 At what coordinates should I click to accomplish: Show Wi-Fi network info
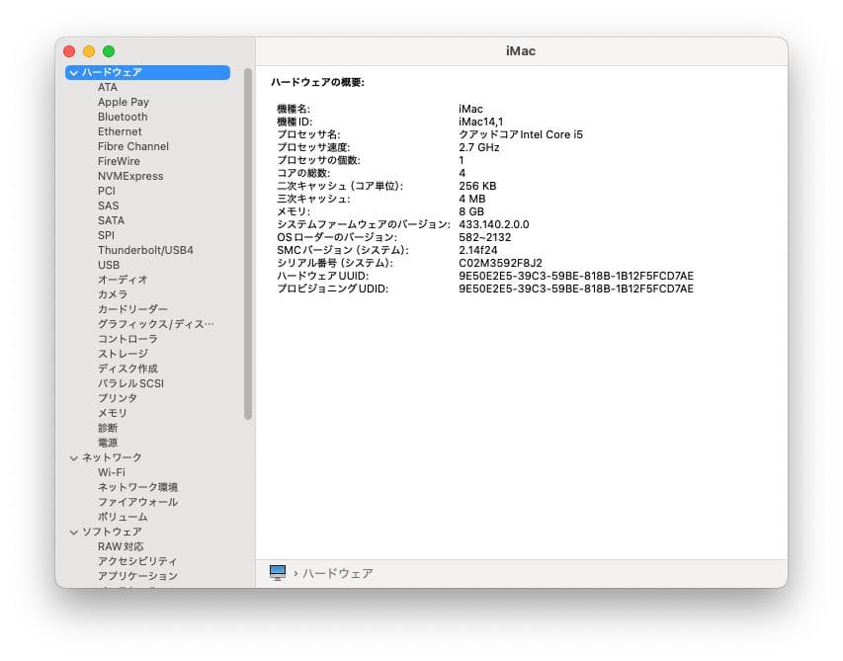pyautogui.click(x=112, y=472)
